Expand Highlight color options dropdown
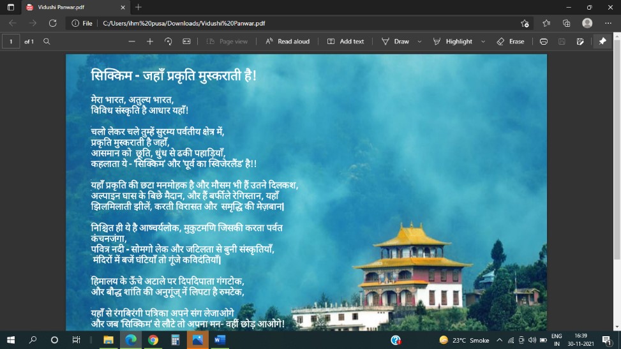The image size is (621, 349). (x=483, y=41)
